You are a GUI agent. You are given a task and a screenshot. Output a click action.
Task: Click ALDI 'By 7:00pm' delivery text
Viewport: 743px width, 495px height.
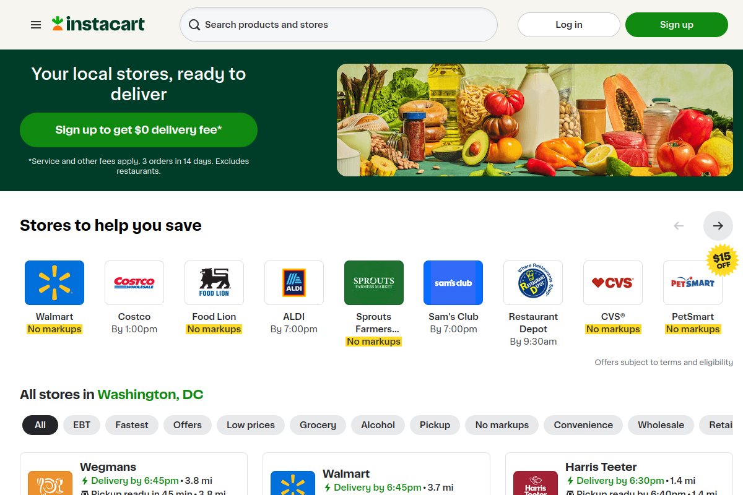click(294, 329)
